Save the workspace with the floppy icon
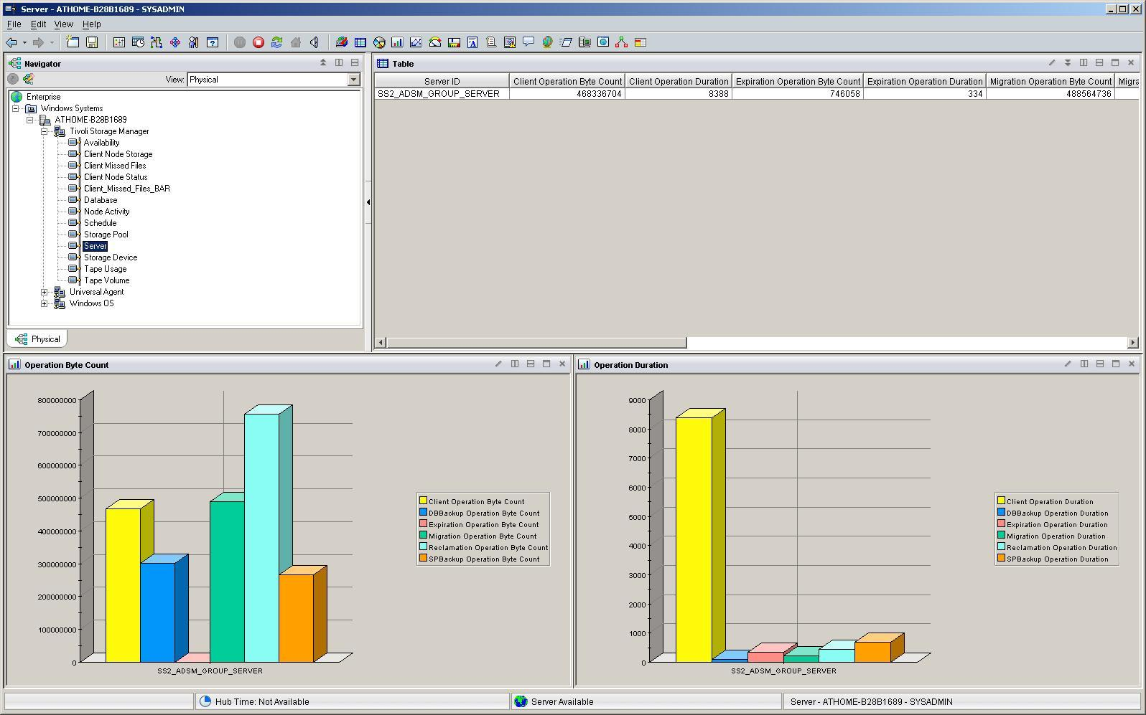This screenshot has width=1146, height=715. coord(92,42)
